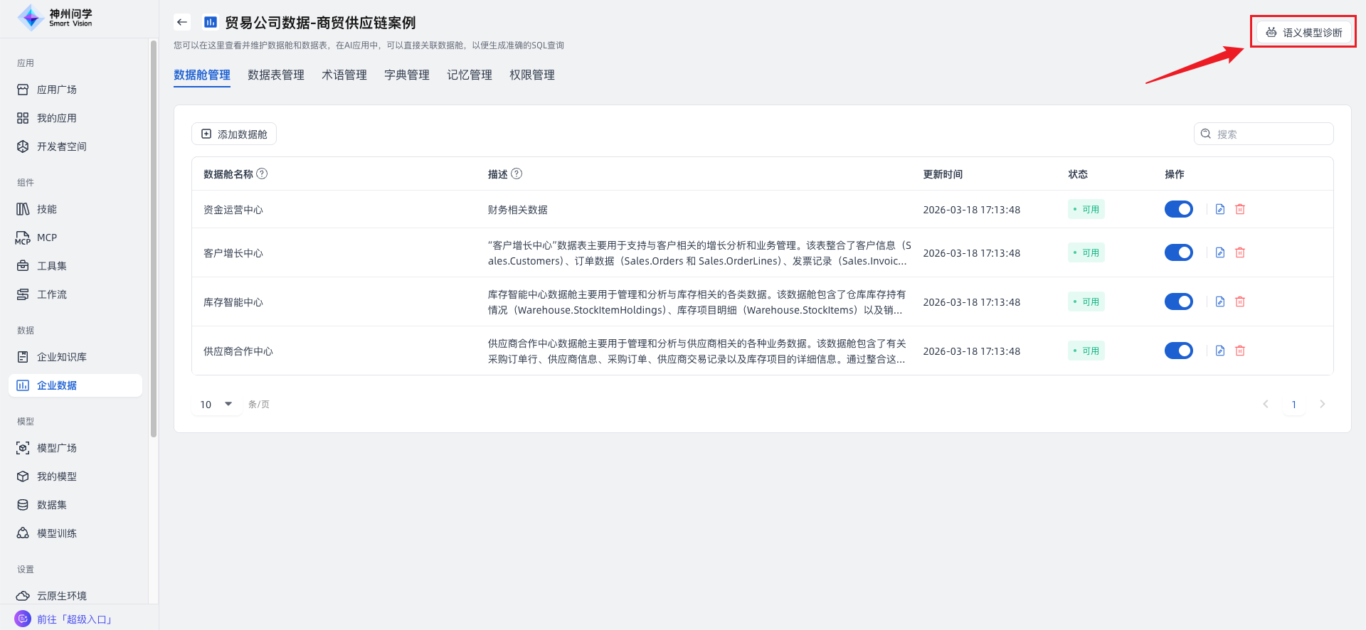Delete the 客户增长中心 row
Viewport: 1366px width, 630px height.
tap(1239, 252)
